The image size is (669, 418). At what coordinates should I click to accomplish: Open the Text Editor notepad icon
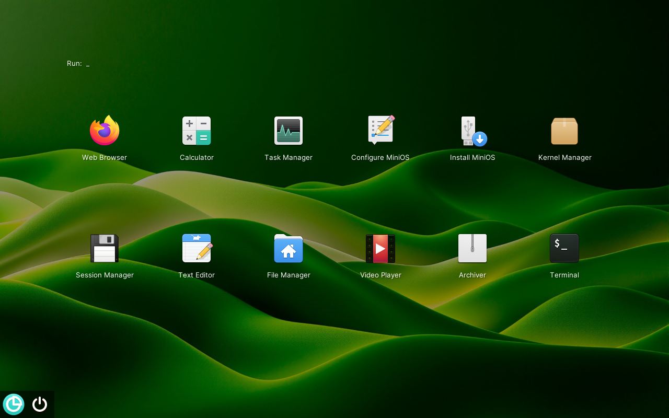[197, 248]
